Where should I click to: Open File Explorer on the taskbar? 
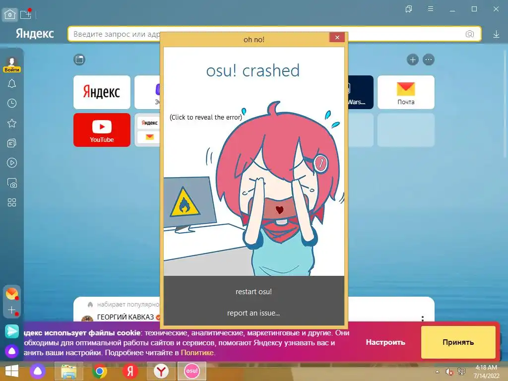pos(68,371)
